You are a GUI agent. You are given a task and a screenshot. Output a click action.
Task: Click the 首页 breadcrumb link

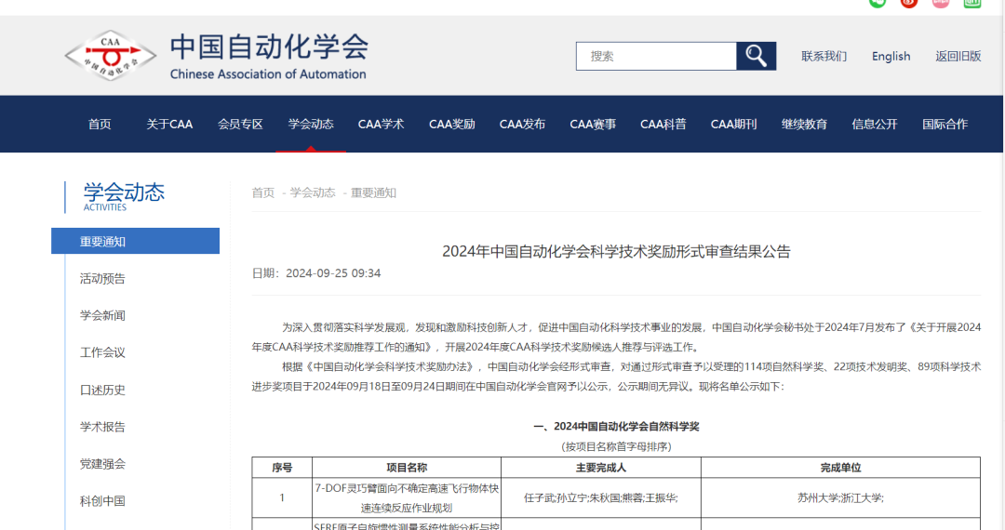click(262, 192)
